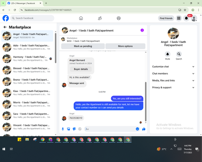This screenshot has height=162, width=202.
Task: Mute the conversation with bell icon
Action: [x=168, y=54]
